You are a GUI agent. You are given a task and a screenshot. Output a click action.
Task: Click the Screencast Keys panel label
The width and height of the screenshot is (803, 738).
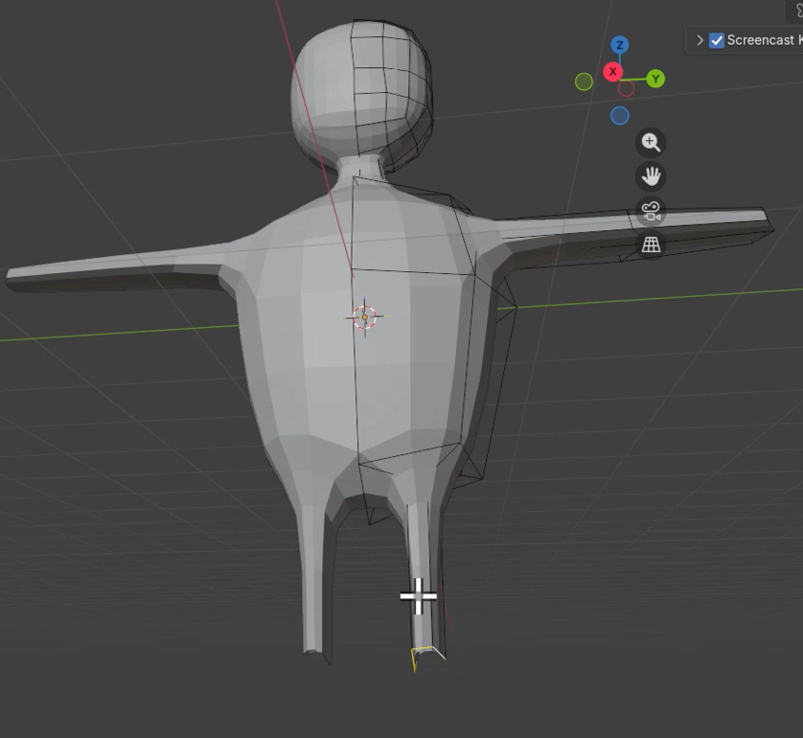[x=765, y=40]
